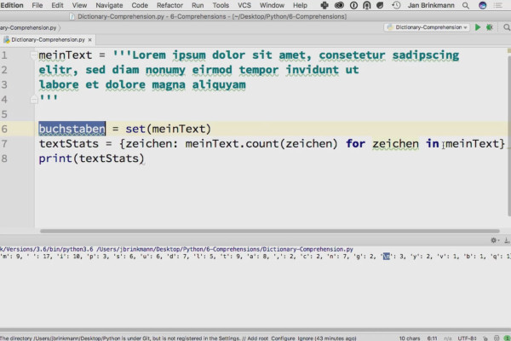Viewport: 511px width, 341px height.
Task: Start debugging with the green bug icon
Action: (489, 27)
